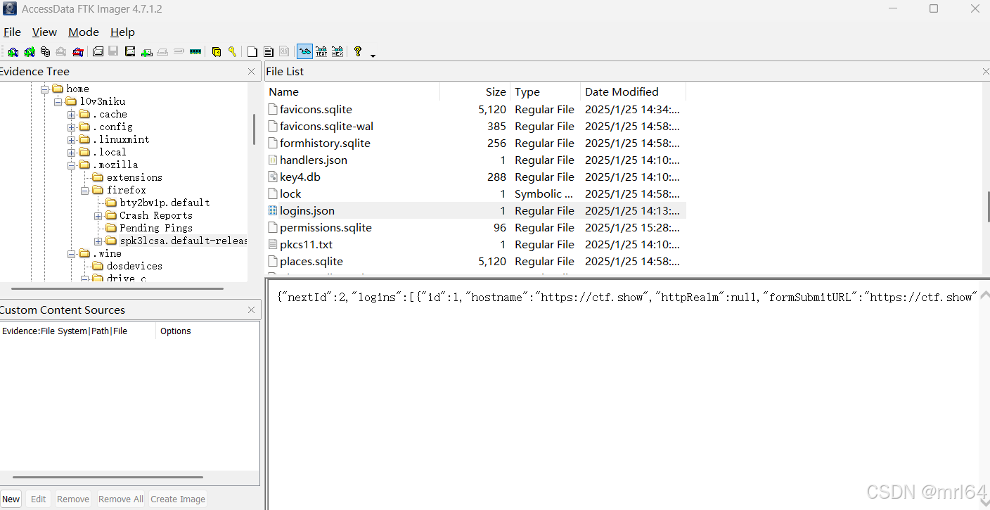Click the greyed Create Custom Content Image icon

[162, 51]
